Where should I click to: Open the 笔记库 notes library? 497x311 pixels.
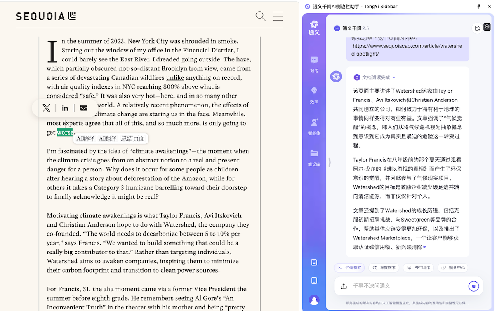314,157
